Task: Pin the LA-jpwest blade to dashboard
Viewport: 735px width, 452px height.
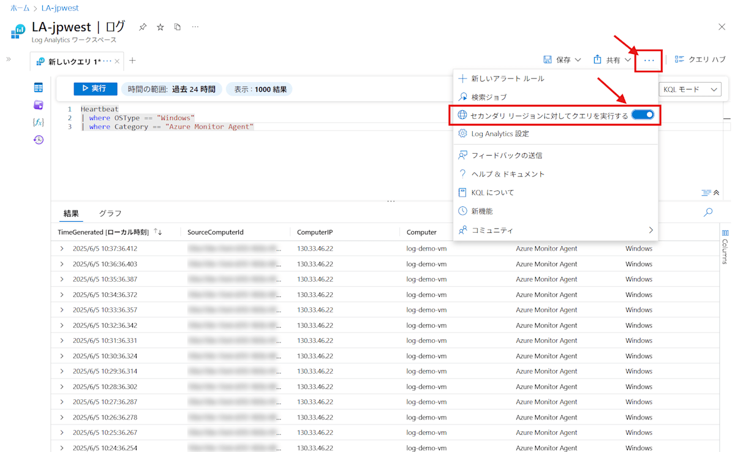Action: point(143,27)
